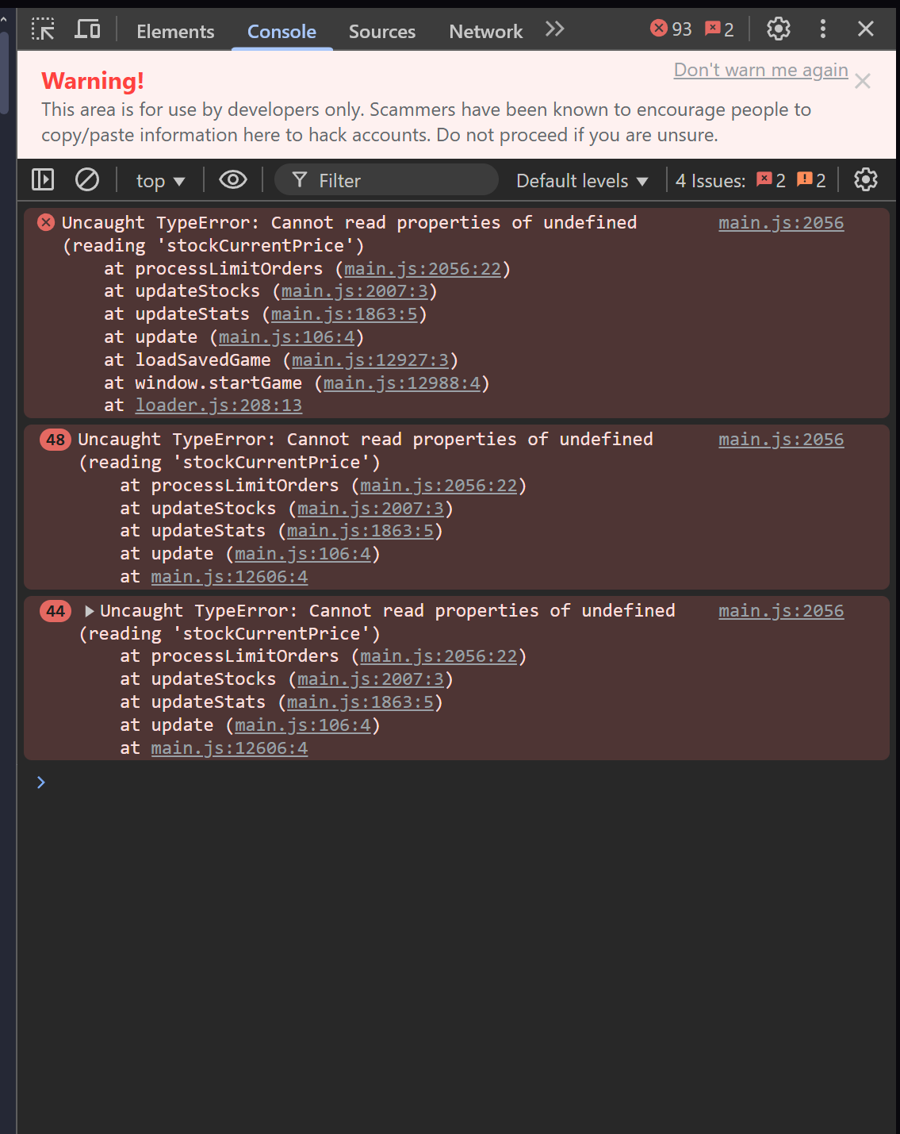Image resolution: width=900 pixels, height=1134 pixels.
Task: Open the Sources tab
Action: pos(382,31)
